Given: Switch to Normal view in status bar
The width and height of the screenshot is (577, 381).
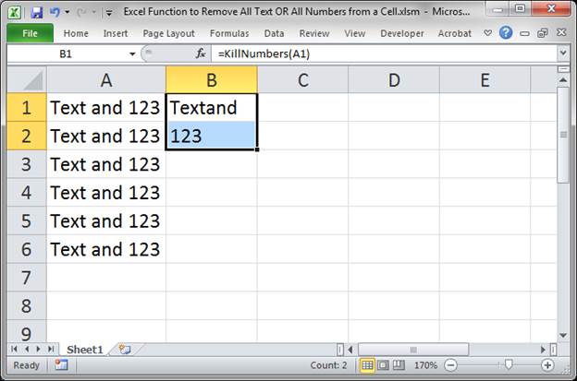Looking at the screenshot, I should click(366, 365).
